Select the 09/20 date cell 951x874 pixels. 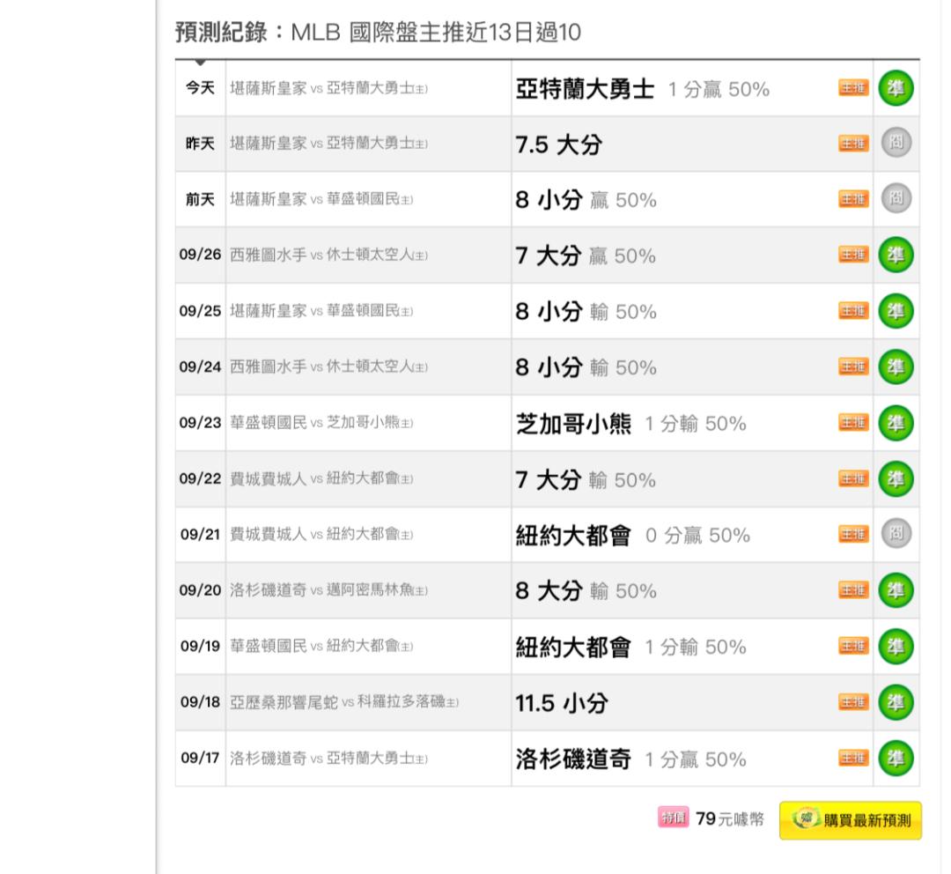tap(200, 590)
